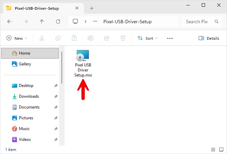
Task: Click the pin icon beside Videos
Action: point(56,140)
